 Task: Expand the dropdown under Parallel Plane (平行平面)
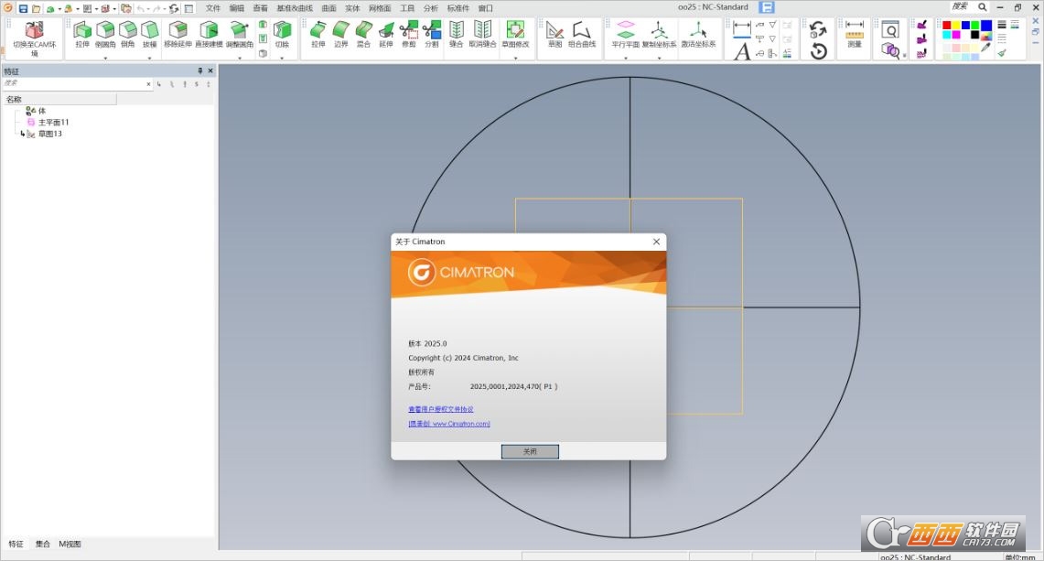coord(626,58)
